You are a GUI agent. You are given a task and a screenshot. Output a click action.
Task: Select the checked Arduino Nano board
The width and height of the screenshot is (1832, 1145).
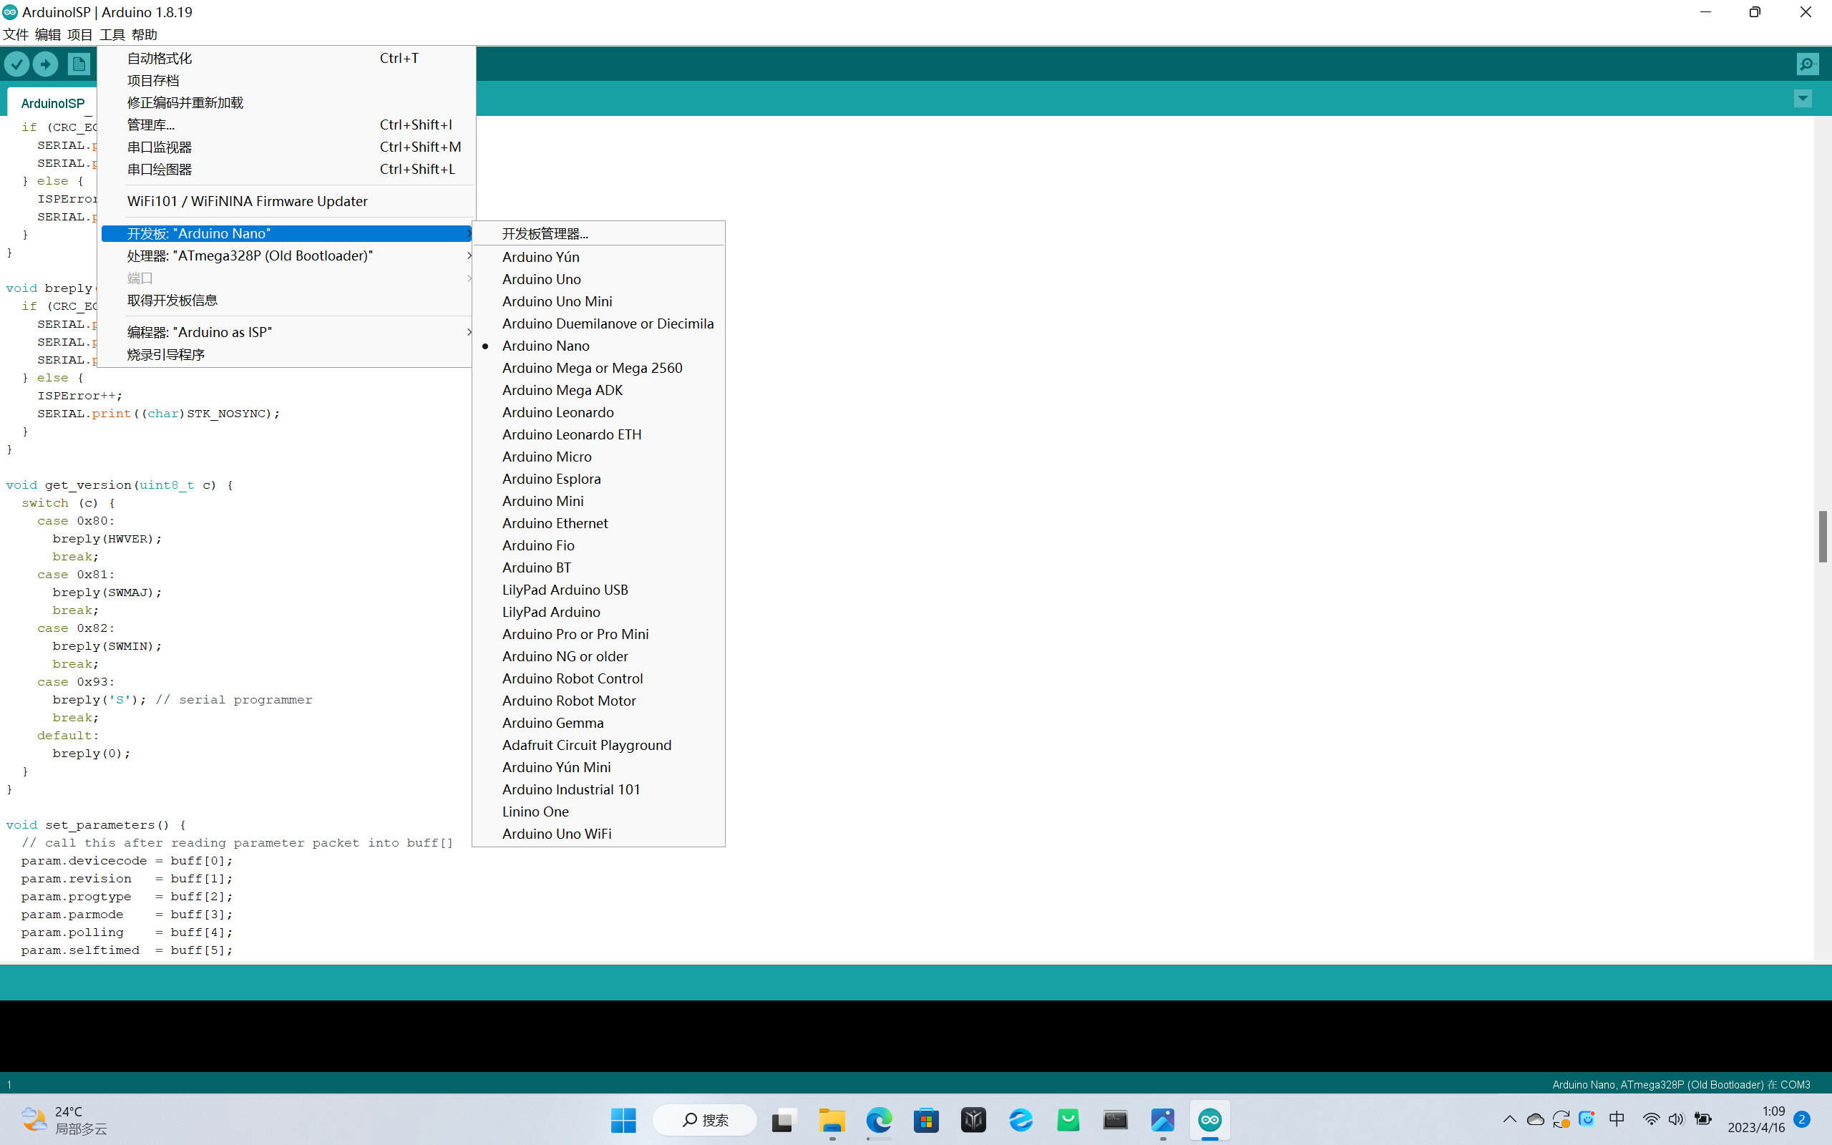(598, 346)
